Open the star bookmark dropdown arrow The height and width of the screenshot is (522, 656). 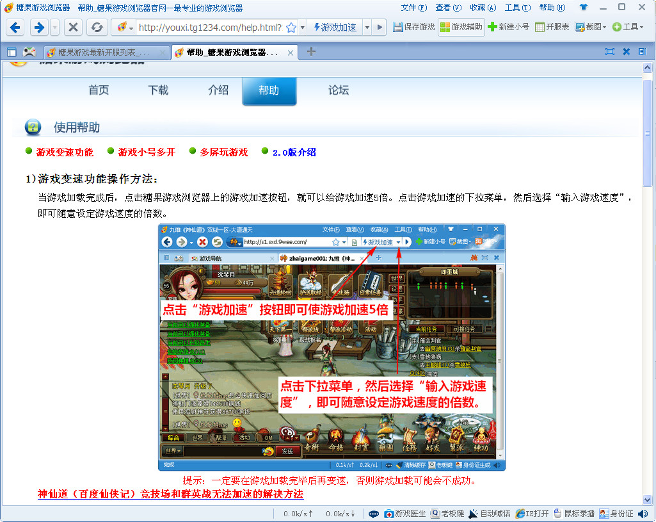(303, 28)
